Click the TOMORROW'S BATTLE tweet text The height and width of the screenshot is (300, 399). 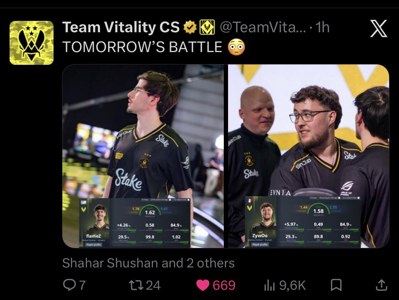point(142,47)
